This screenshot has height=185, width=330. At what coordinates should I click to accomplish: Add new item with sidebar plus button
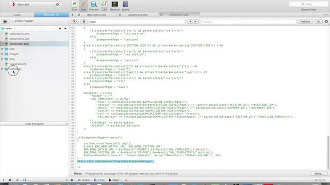[x=4, y=180]
